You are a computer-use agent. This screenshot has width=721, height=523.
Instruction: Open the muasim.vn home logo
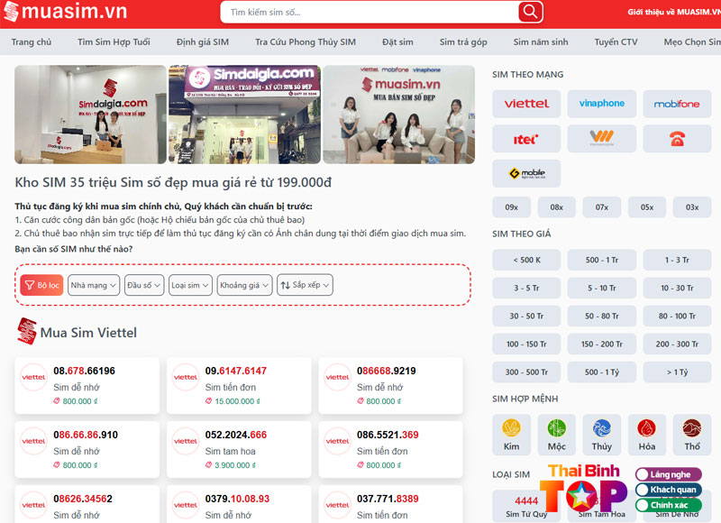[x=68, y=12]
